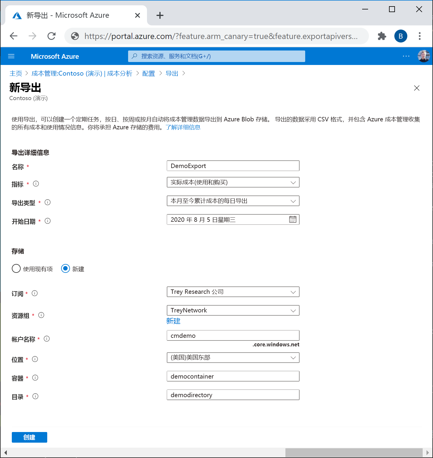
Task: Click search magnifier icon in Azure bar
Action: pos(135,56)
